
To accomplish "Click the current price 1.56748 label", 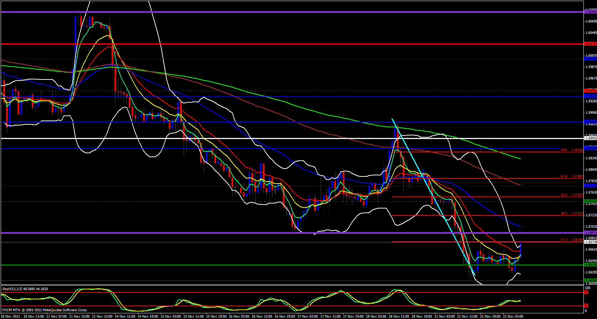I will [x=590, y=242].
